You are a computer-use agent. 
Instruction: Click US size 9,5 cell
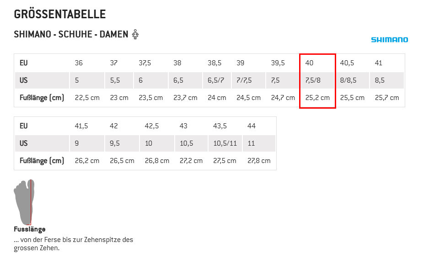[115, 143]
